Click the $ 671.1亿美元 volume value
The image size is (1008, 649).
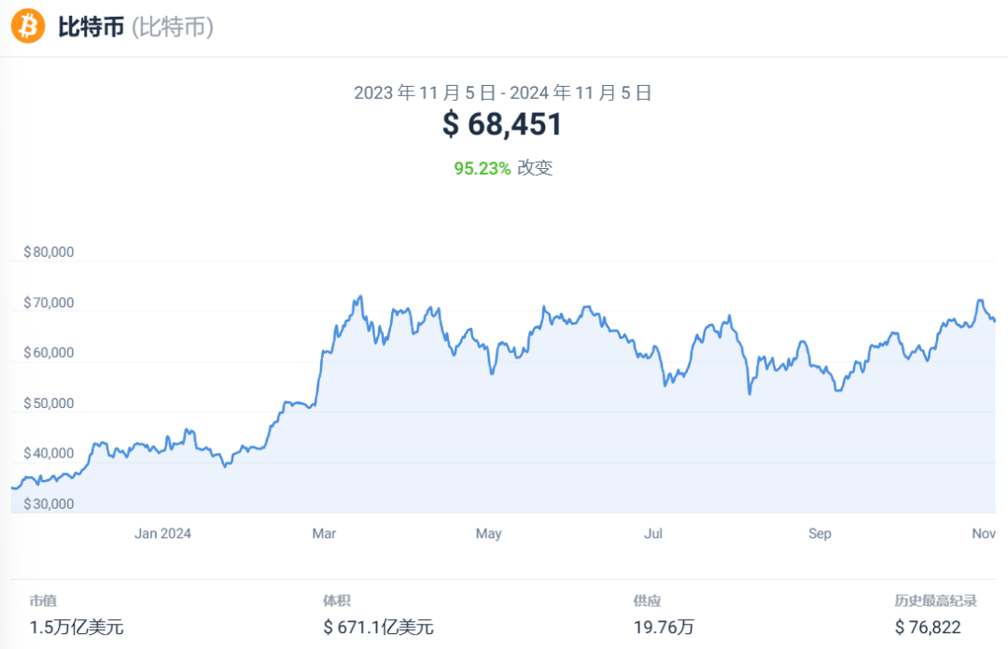378,627
